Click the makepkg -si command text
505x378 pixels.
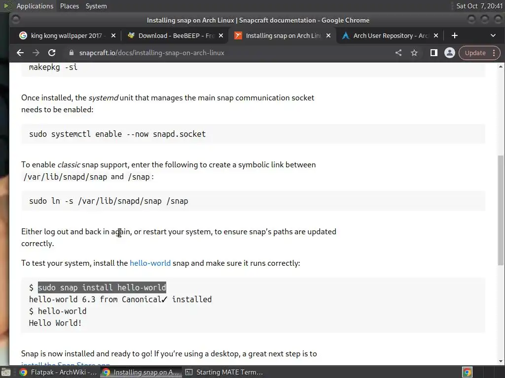pos(53,67)
